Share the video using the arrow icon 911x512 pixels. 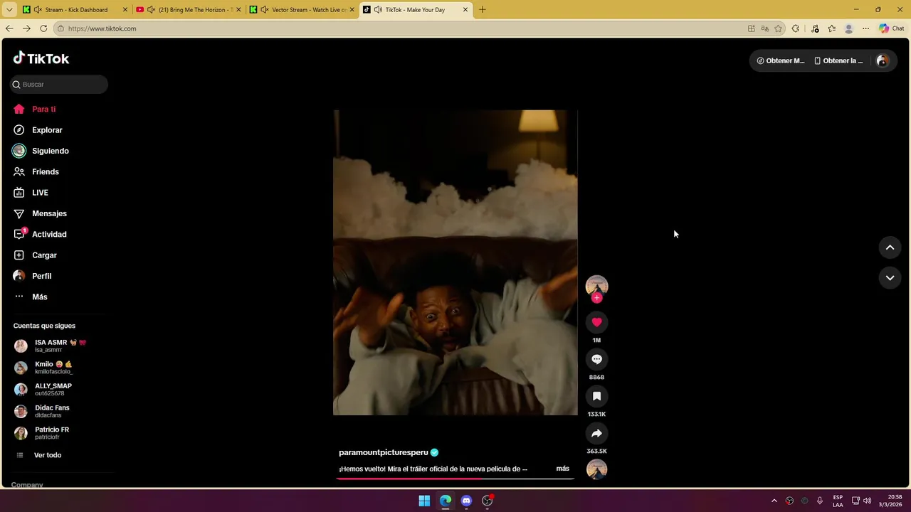point(596,433)
